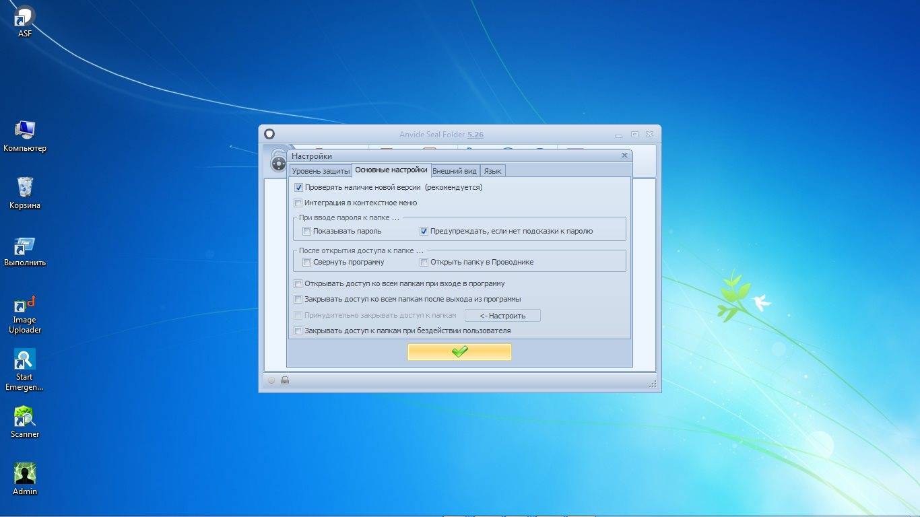Select the Admin desktop icon

point(25,479)
